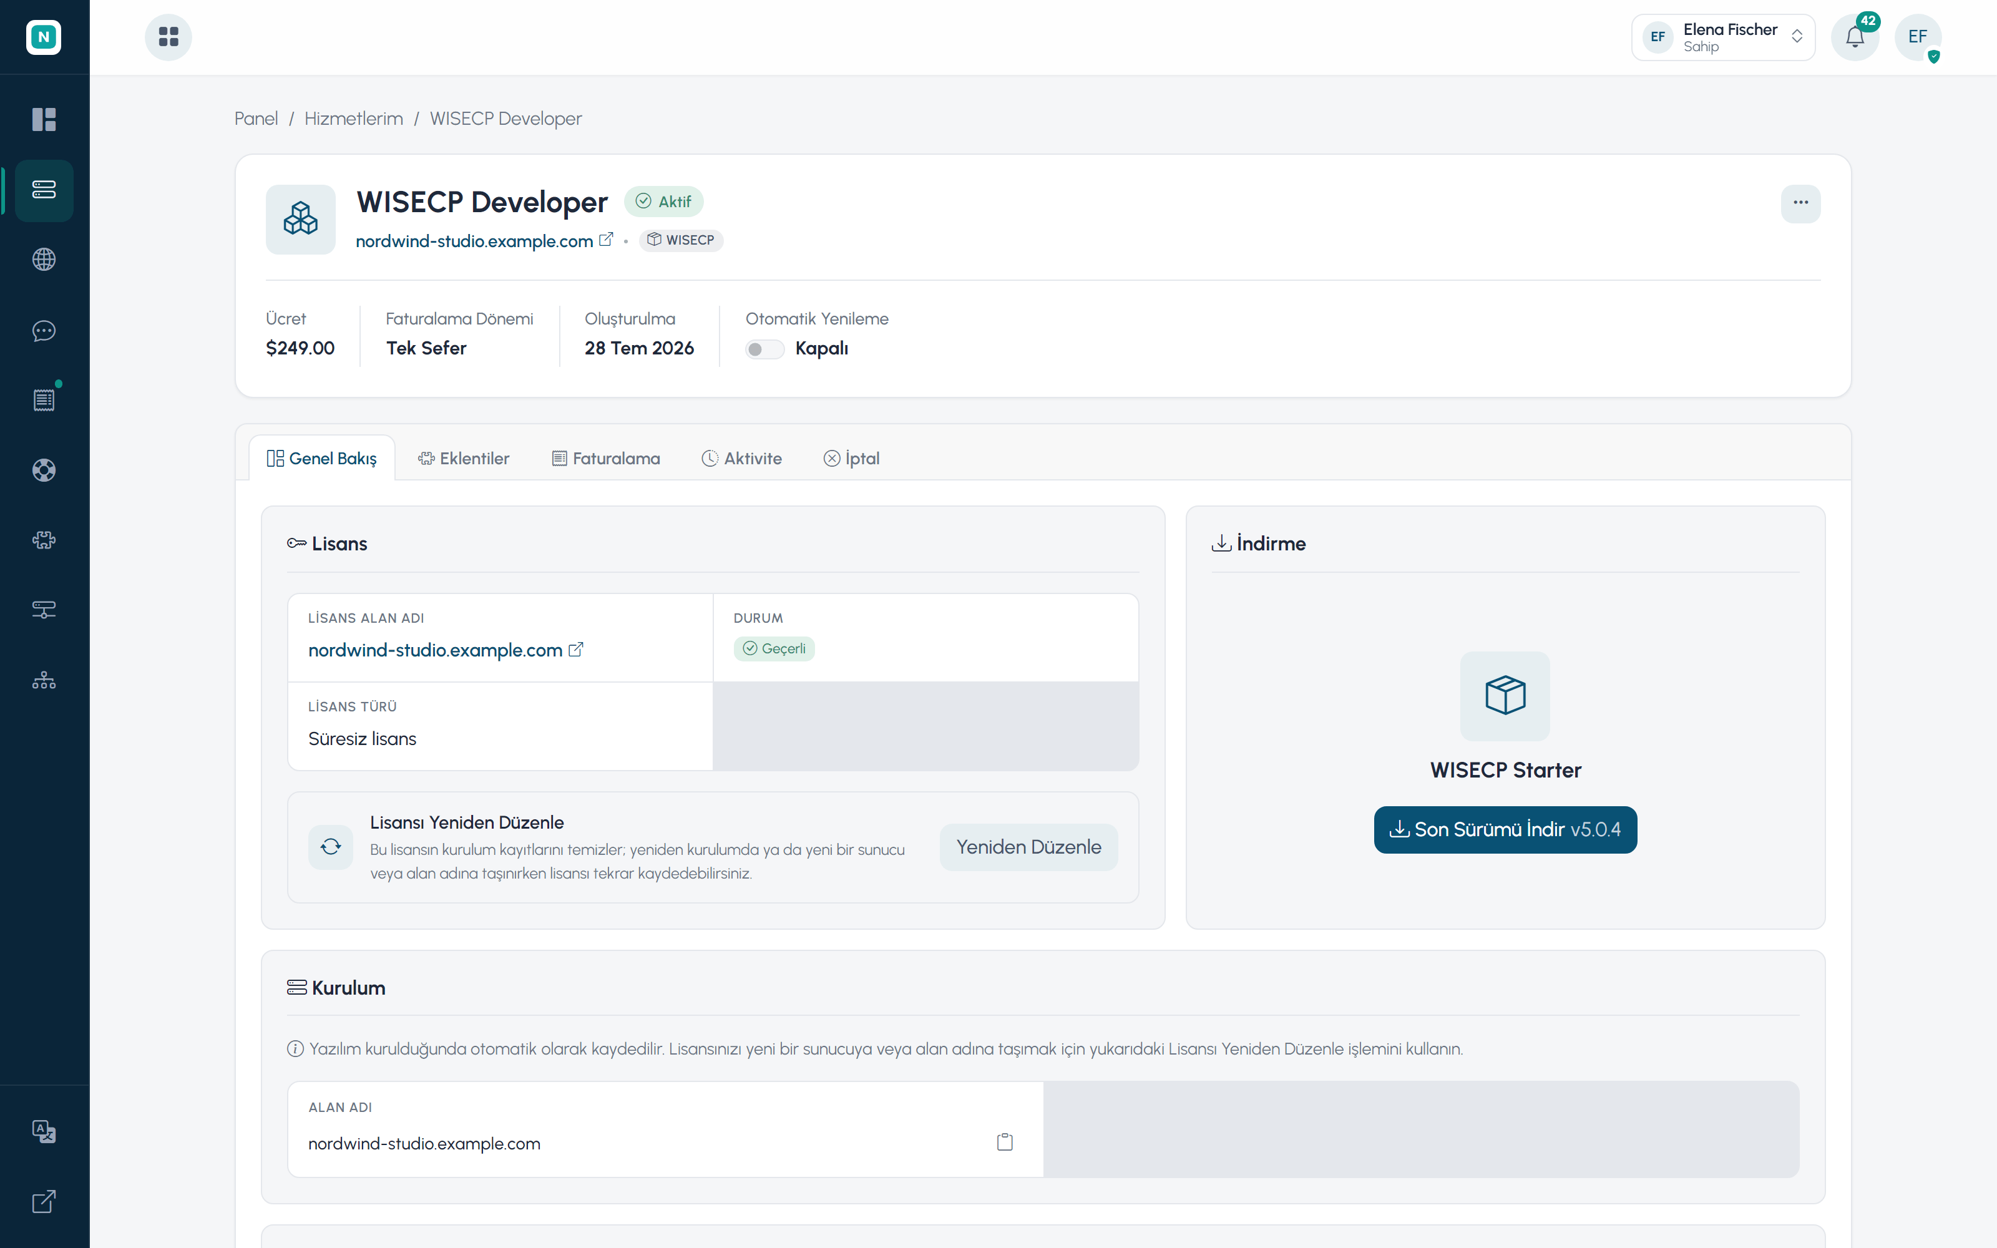Click the 28 Tem 2026 creation date
The image size is (1997, 1248).
click(x=640, y=348)
